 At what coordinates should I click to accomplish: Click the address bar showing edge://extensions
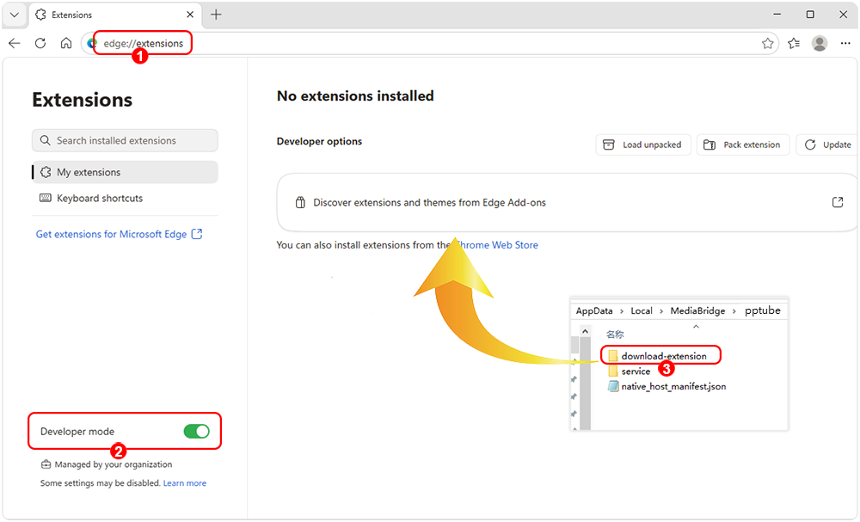click(x=429, y=43)
